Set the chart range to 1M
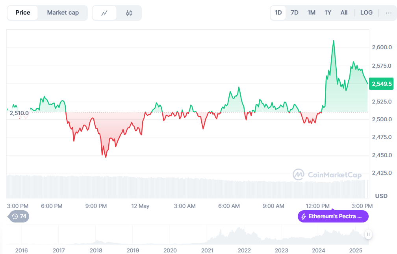The height and width of the screenshot is (254, 397). point(311,13)
